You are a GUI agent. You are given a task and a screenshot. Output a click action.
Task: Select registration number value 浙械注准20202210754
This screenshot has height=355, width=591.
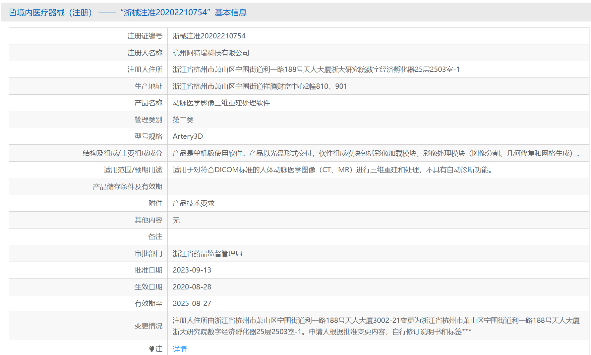coord(209,36)
